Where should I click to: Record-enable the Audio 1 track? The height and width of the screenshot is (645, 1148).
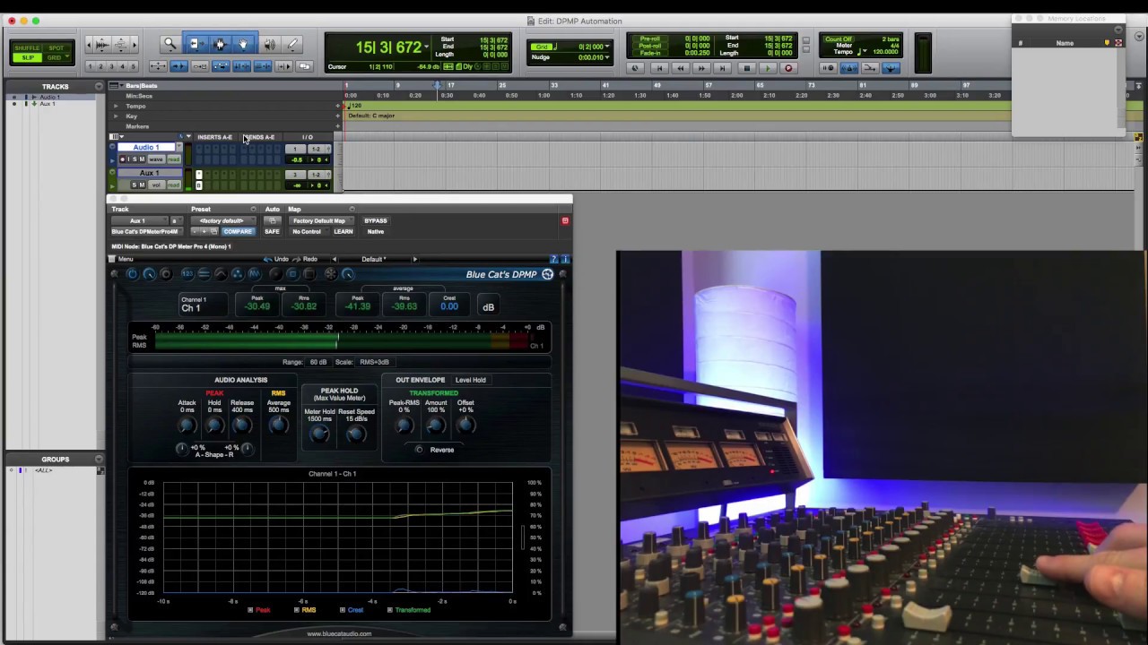point(123,159)
